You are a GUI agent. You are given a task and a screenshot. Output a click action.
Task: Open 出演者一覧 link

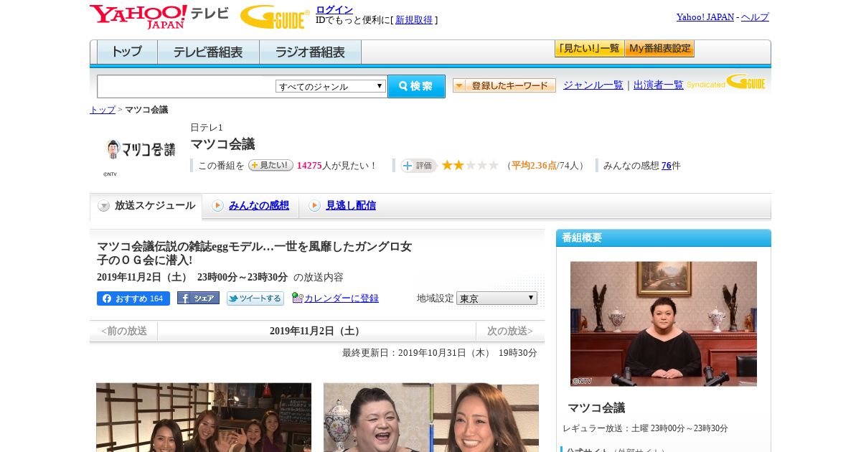point(659,85)
